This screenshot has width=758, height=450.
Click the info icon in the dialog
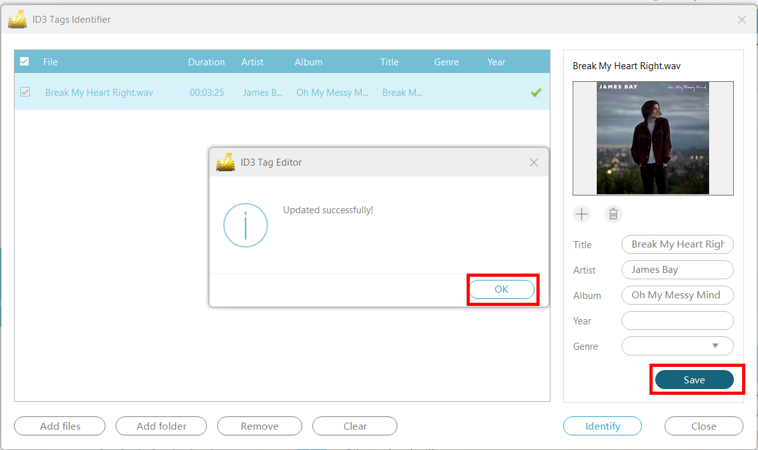(246, 225)
